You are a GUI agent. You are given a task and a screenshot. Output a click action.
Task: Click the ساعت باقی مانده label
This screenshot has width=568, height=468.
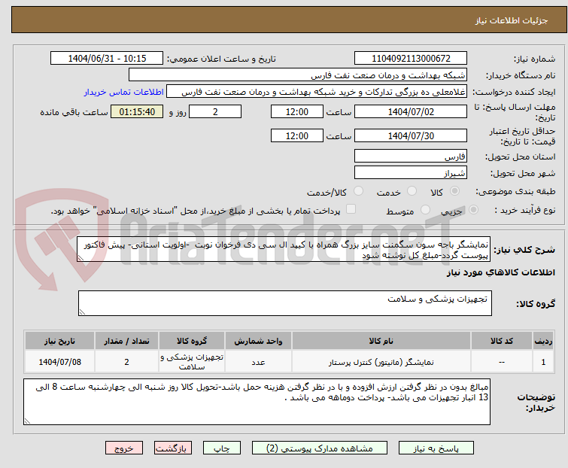74,112
